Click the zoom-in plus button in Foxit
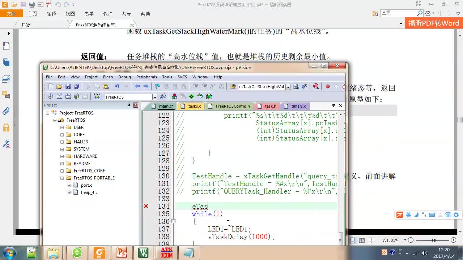The image size is (463, 260). pyautogui.click(x=453, y=240)
